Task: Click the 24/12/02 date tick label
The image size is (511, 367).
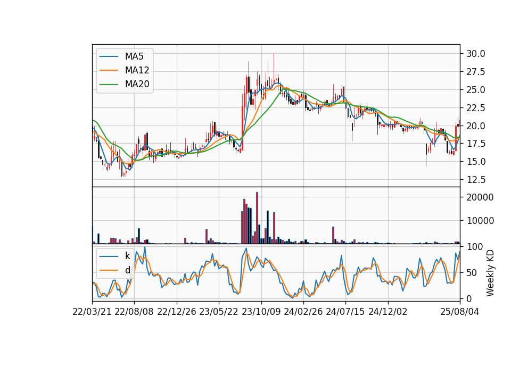Action: click(388, 312)
